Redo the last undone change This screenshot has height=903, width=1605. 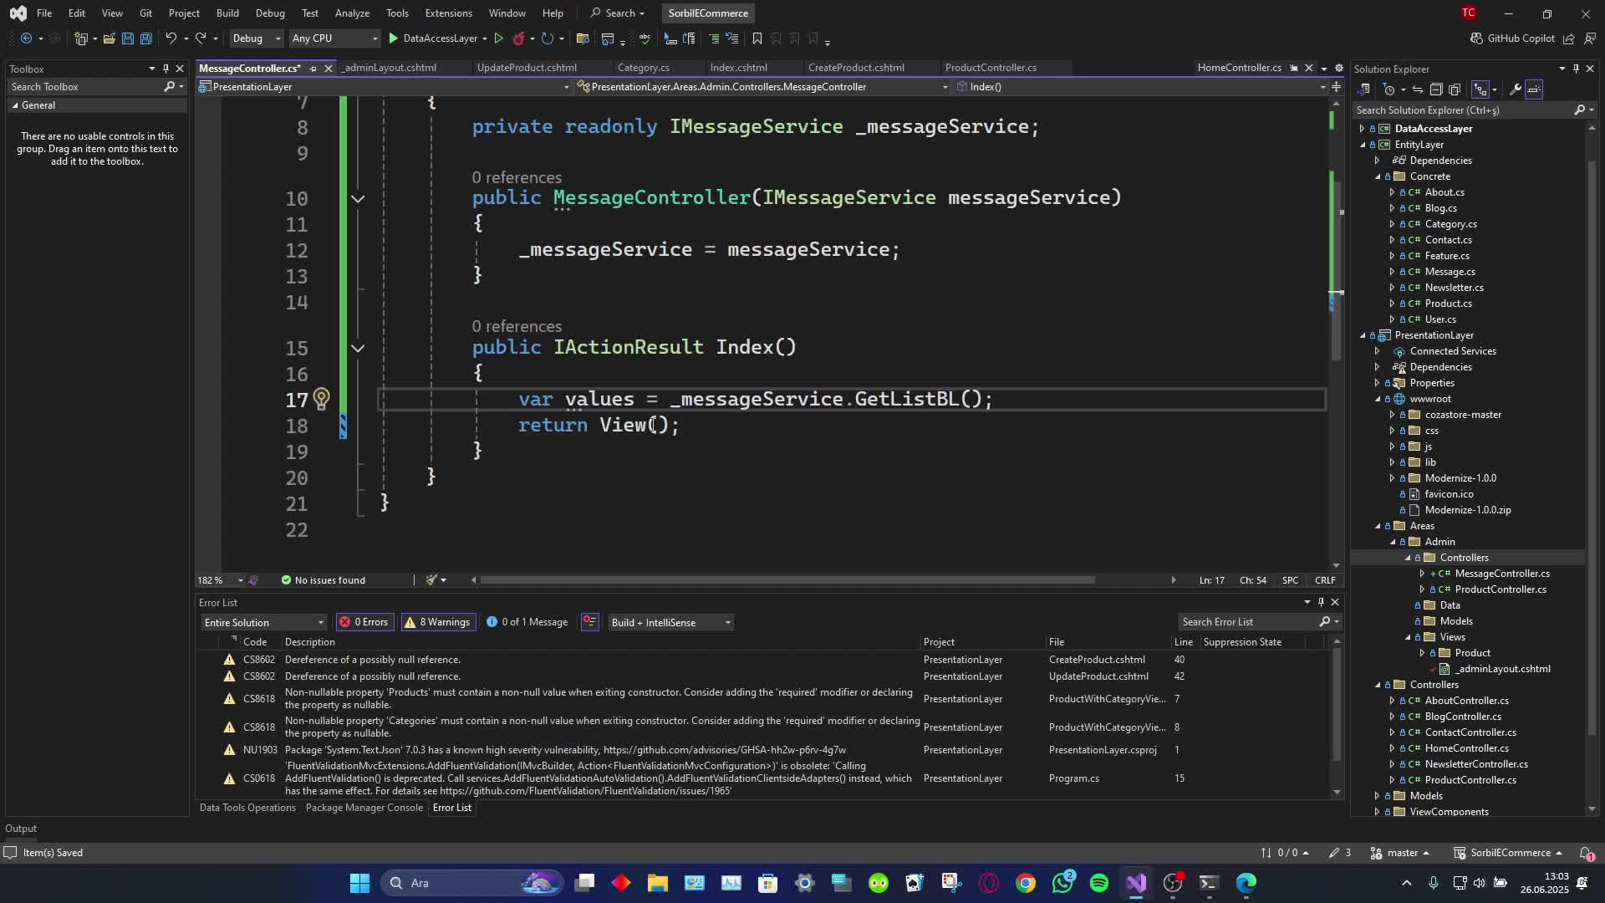(201, 38)
